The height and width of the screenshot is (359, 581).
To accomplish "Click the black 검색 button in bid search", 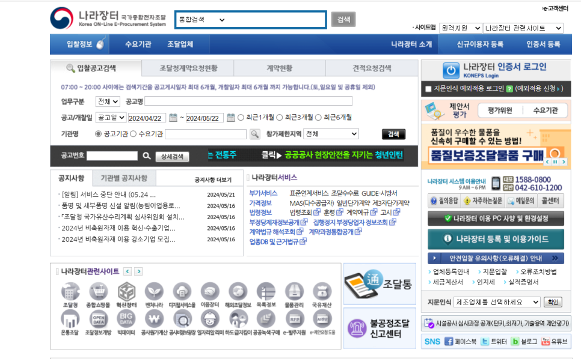I will [393, 134].
